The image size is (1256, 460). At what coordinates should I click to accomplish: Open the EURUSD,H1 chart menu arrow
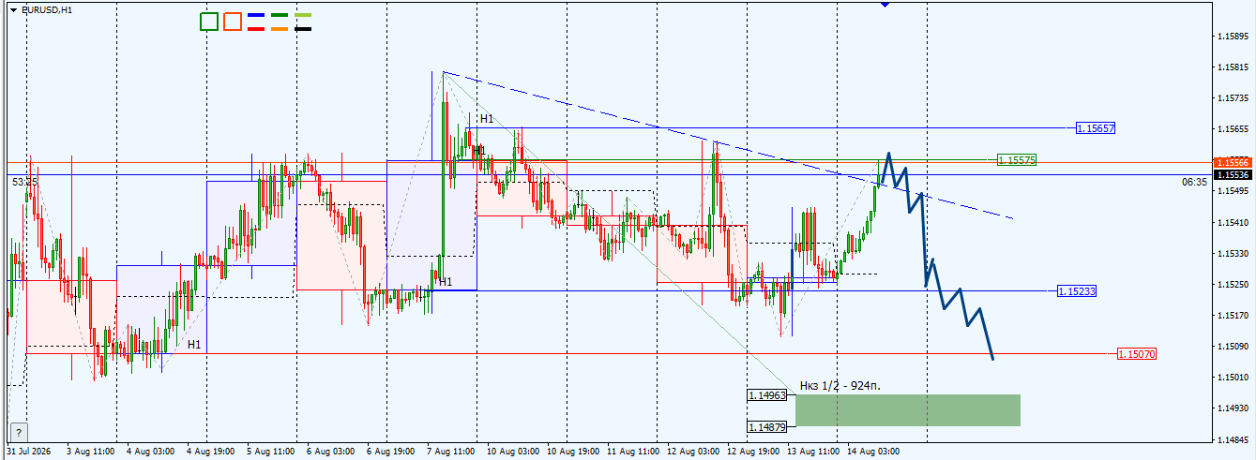click(13, 9)
